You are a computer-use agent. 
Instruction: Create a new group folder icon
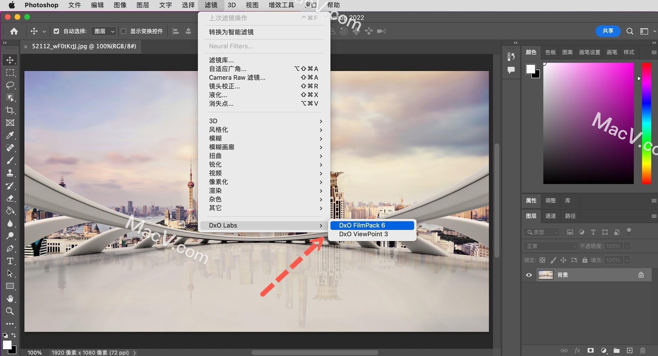617,351
